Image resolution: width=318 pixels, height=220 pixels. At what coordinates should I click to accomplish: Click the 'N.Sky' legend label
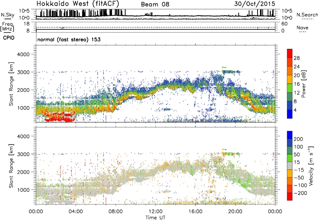pos(8,15)
